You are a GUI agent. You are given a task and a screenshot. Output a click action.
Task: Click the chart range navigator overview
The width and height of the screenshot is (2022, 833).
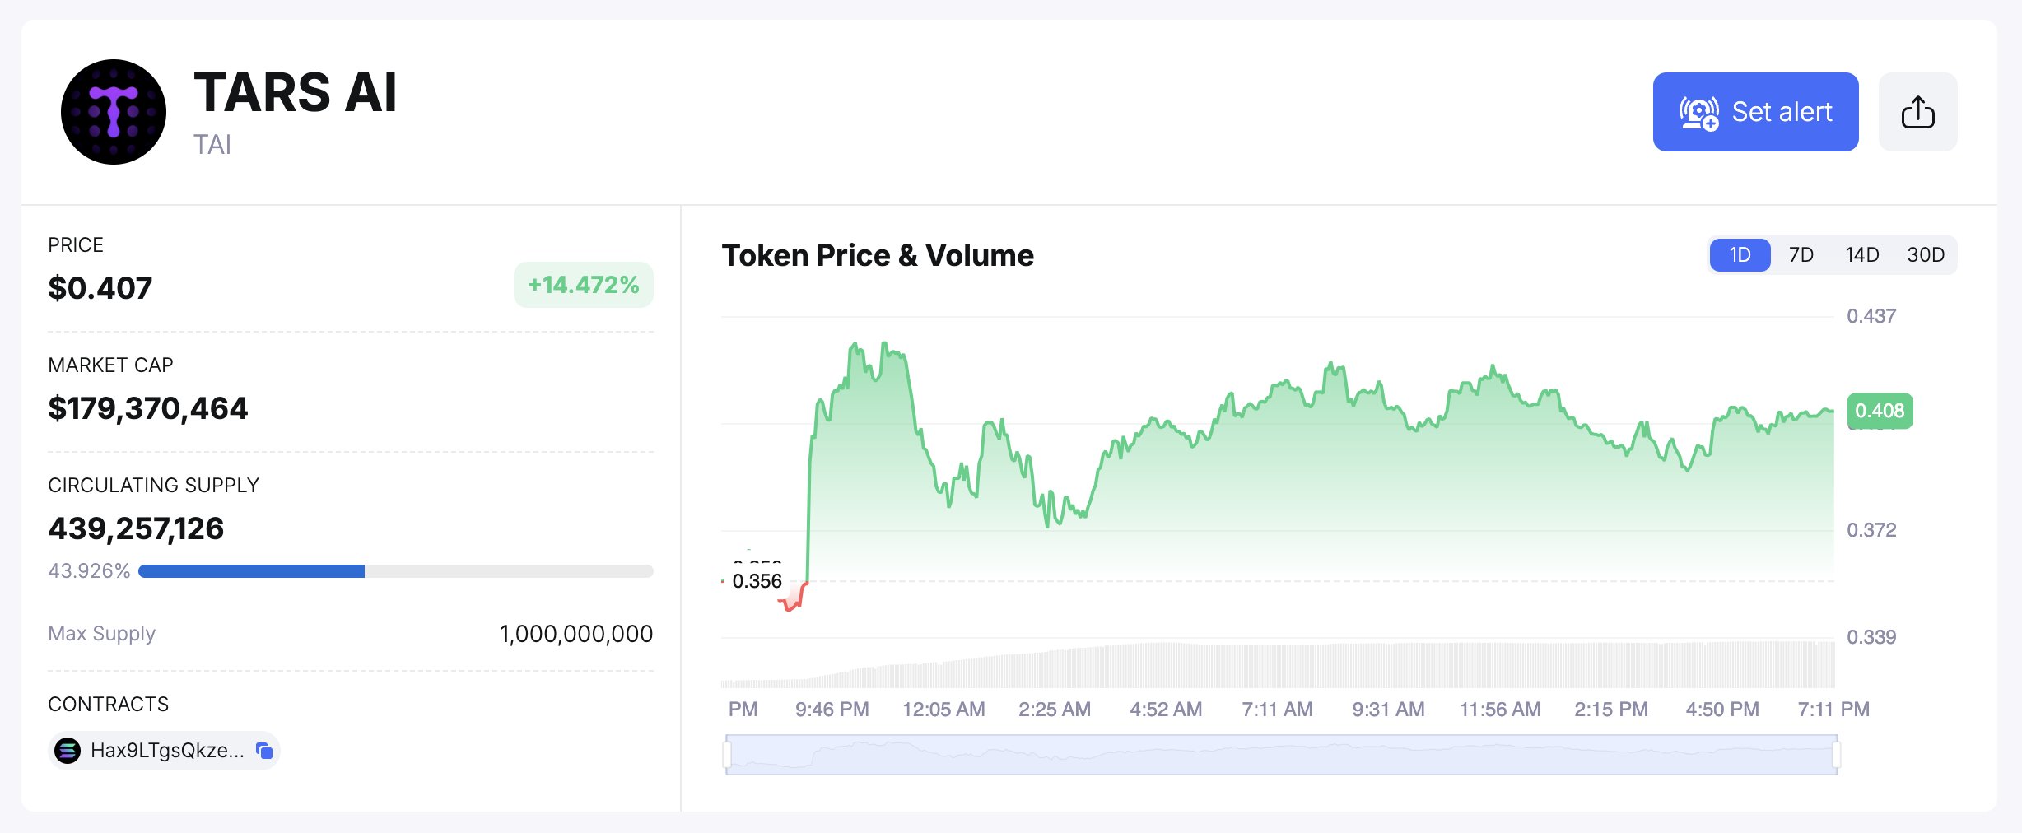1281,755
